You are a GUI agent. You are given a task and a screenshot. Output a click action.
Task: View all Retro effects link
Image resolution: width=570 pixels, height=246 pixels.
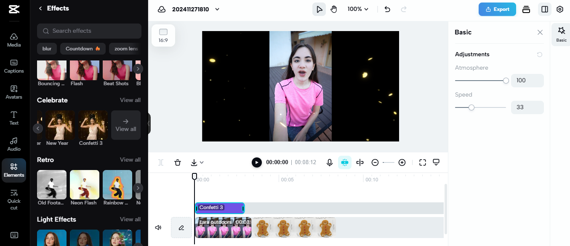point(130,160)
